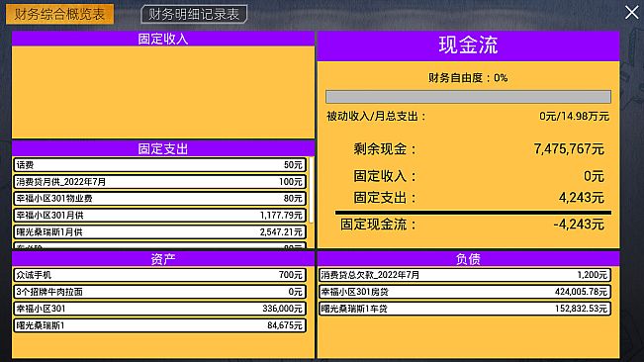This screenshot has width=644, height=362.
Task: Click the 负债 panel header
Action: (468, 259)
